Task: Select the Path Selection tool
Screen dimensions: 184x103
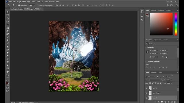Action: pos(8,65)
